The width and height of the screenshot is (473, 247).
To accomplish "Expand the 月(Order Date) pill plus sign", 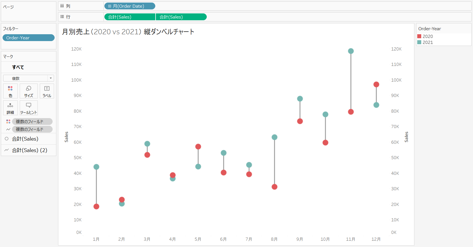I will (x=110, y=6).
